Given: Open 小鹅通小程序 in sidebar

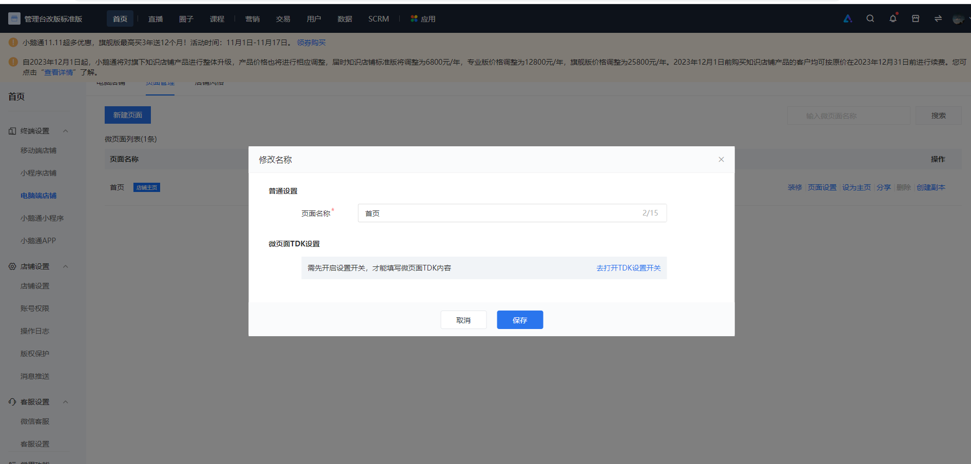Looking at the screenshot, I should 42,218.
